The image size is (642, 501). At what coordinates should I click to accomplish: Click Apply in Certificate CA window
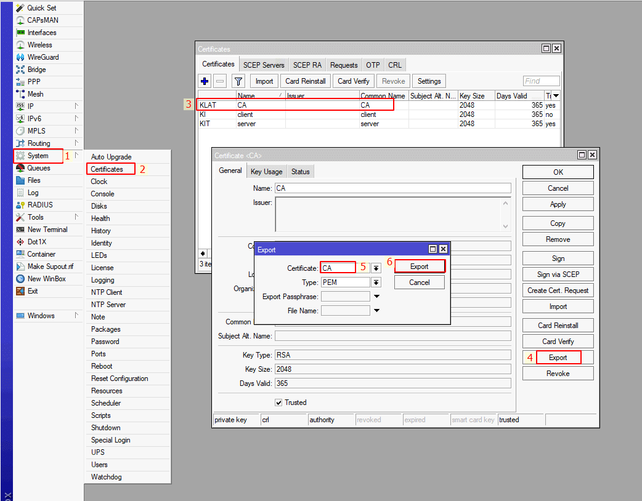558,204
